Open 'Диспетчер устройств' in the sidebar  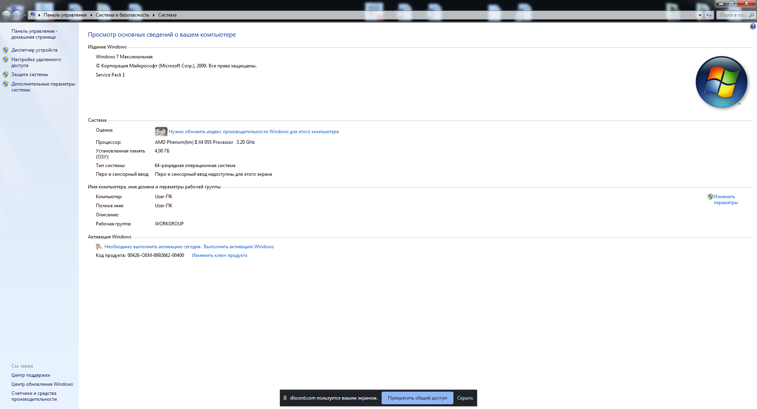pos(34,50)
